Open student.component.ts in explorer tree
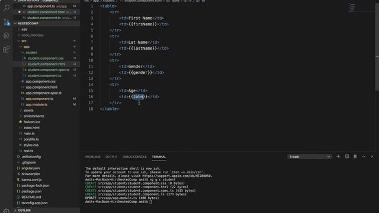This screenshot has width=379, height=213. coord(44,76)
